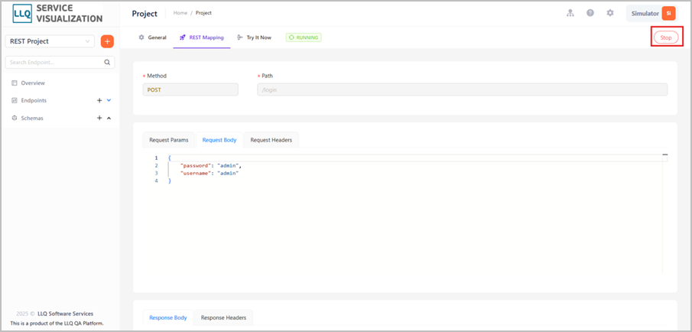Click line number 4 in editor
Screen dimensions: 692x332
(x=156, y=181)
